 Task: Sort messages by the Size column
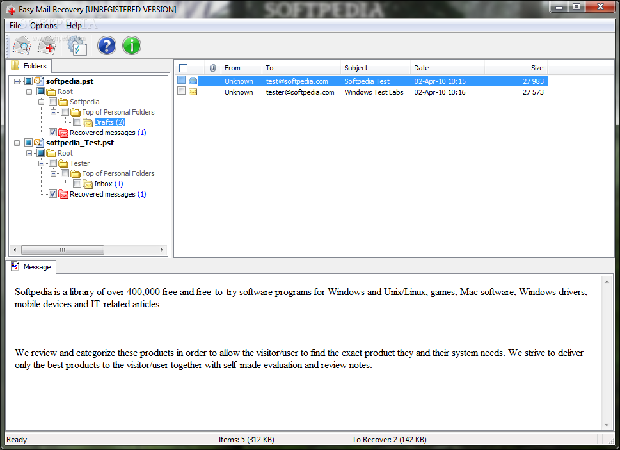point(516,68)
